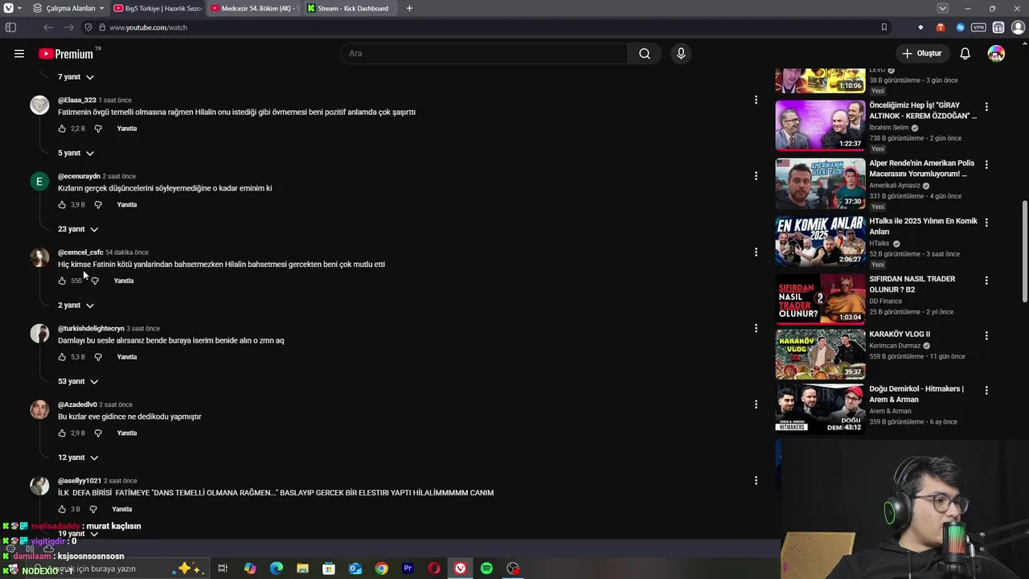Start voice search with microphone icon
Screen dimensions: 1029x579
tap(681, 54)
